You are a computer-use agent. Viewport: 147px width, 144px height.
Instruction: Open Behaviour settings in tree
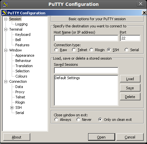pos(23,61)
